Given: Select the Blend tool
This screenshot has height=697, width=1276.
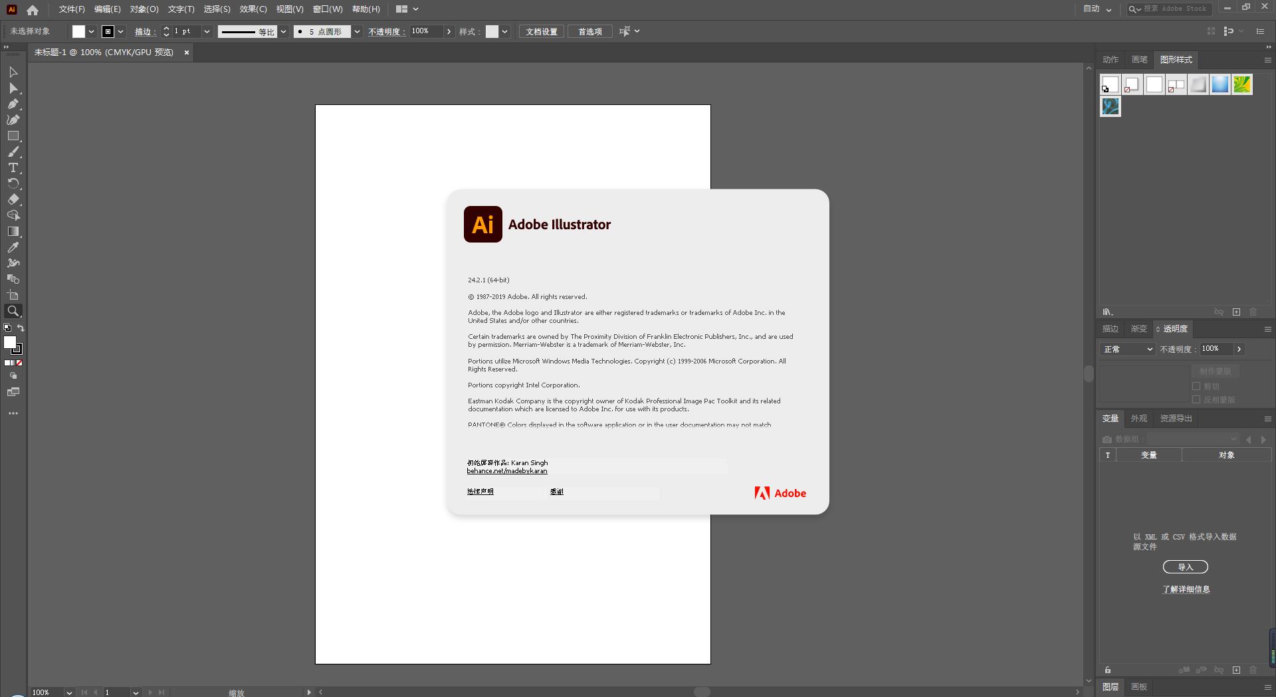Looking at the screenshot, I should [x=13, y=279].
